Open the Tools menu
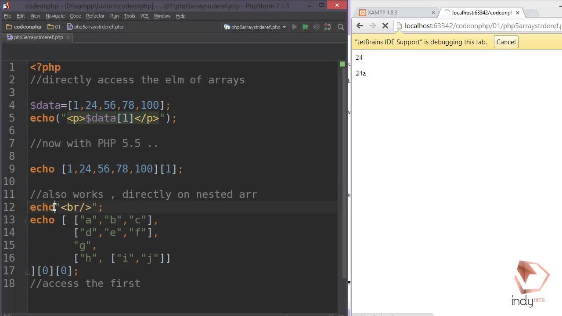Screen dimensions: 562x316 coord(129,16)
